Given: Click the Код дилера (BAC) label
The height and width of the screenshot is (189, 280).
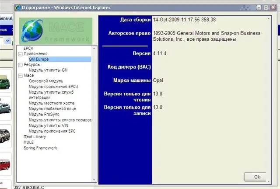Looking at the screenshot, I should [x=129, y=67].
